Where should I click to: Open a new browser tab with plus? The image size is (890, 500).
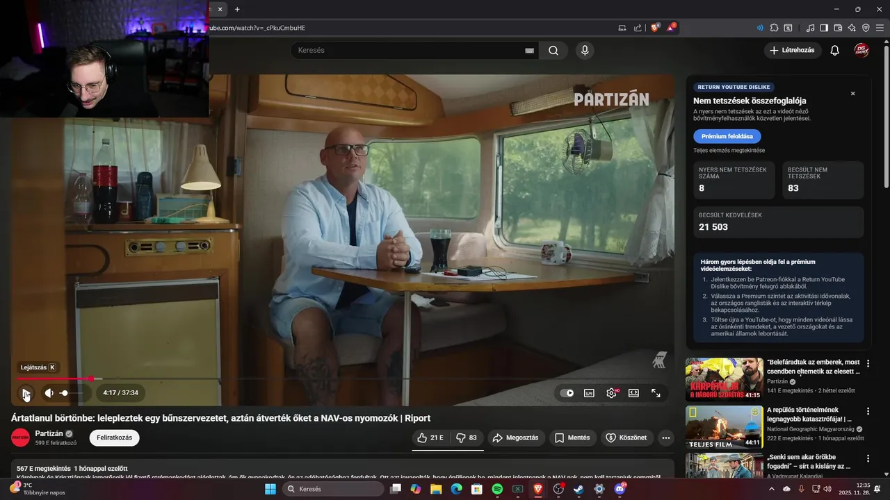coord(237,9)
